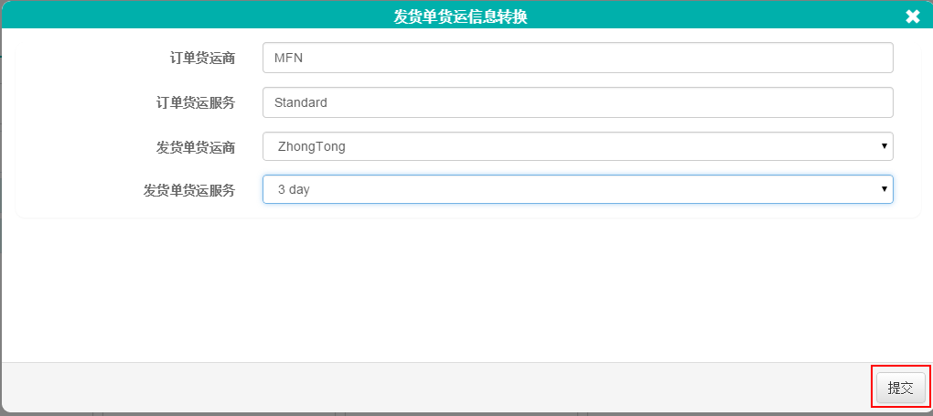Open the 发货单货运商 dropdown showing ZhongTong
The height and width of the screenshot is (416, 933).
point(578,146)
